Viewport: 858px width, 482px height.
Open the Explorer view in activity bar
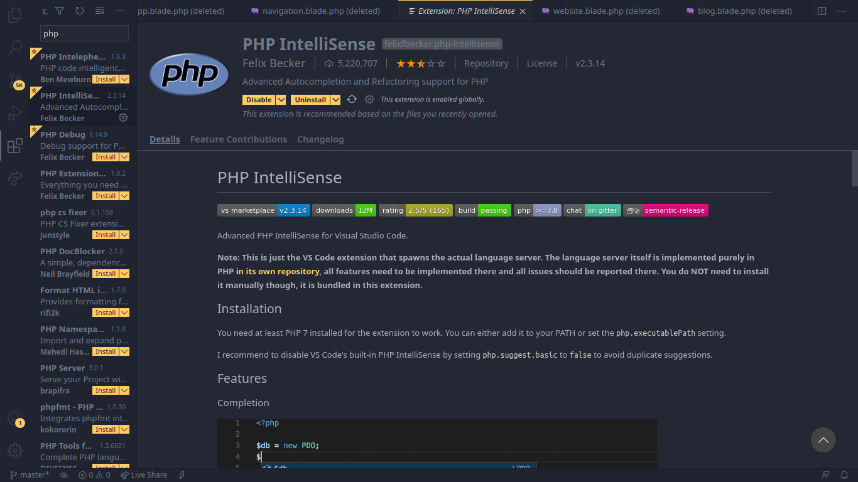[15, 14]
